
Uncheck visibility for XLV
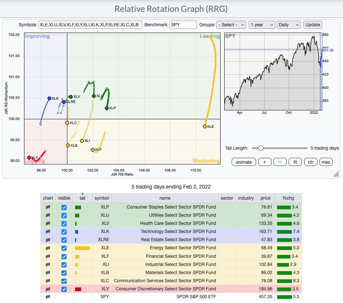(64, 224)
